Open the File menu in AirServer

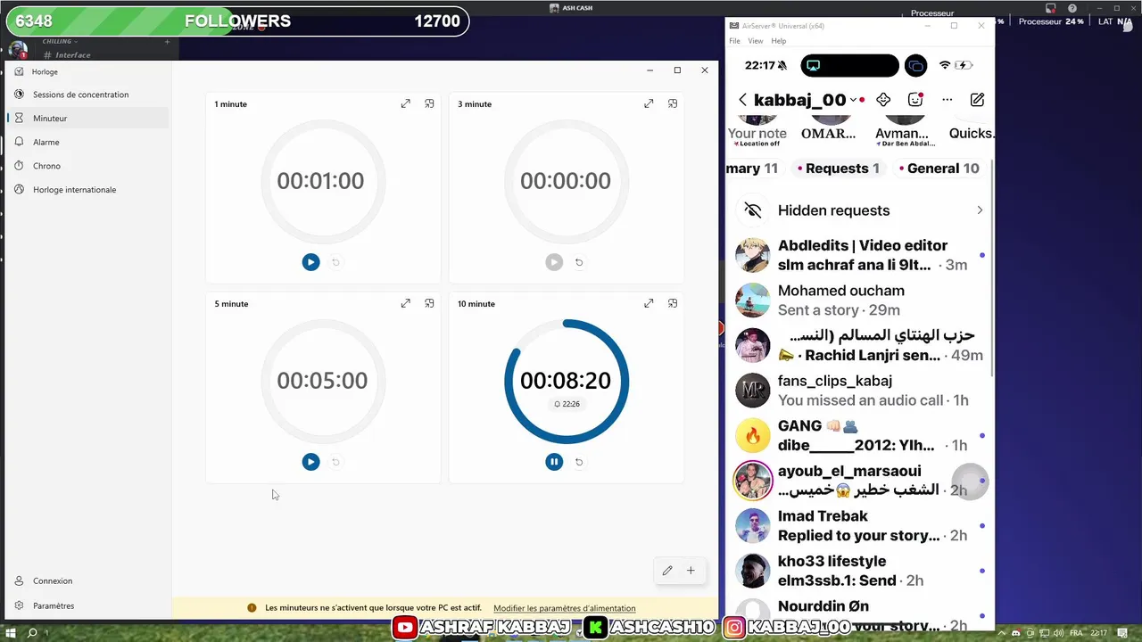(x=734, y=41)
